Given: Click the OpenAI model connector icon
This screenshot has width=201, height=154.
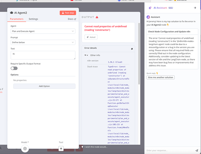Looking at the screenshot, I should pos(25,148).
